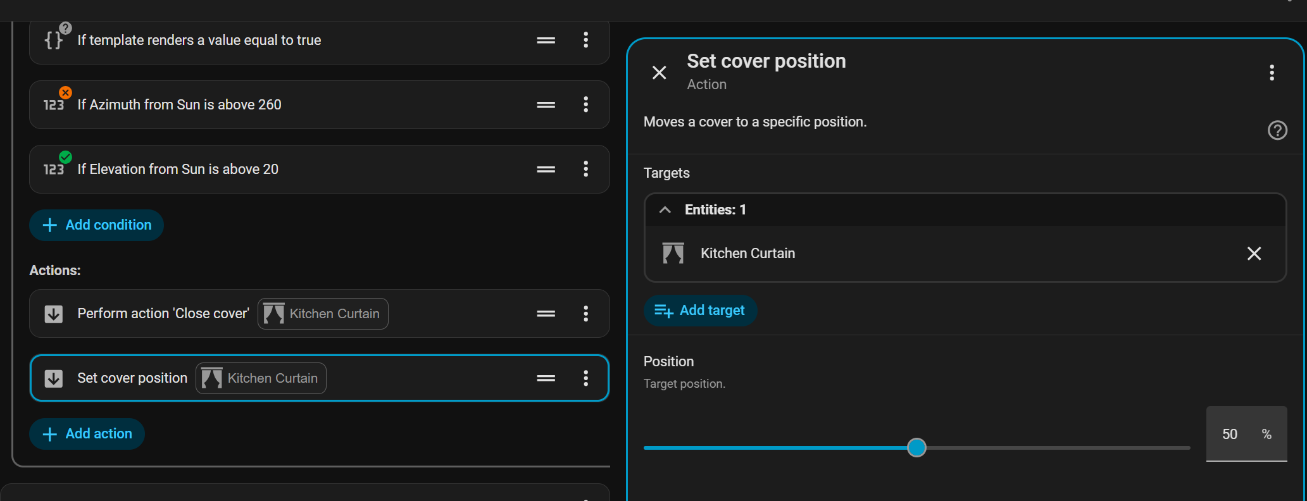Open menu for Set cover position action row
This screenshot has width=1307, height=501.
pyautogui.click(x=586, y=378)
